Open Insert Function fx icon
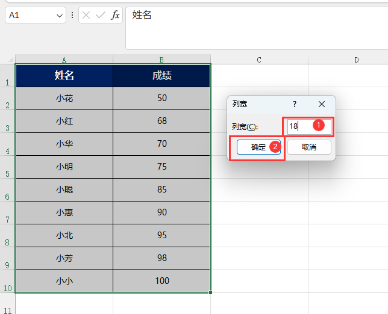 coord(115,15)
